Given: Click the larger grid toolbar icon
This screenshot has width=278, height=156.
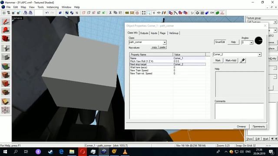Looking at the screenshot, I should [18, 13].
